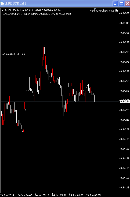Click the RenkoLiveChart(1) Open Offline message text

37,14
